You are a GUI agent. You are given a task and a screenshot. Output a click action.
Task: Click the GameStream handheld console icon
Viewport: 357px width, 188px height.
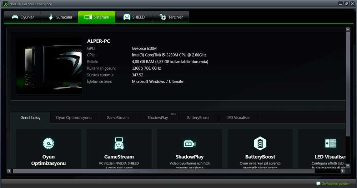(x=119, y=143)
